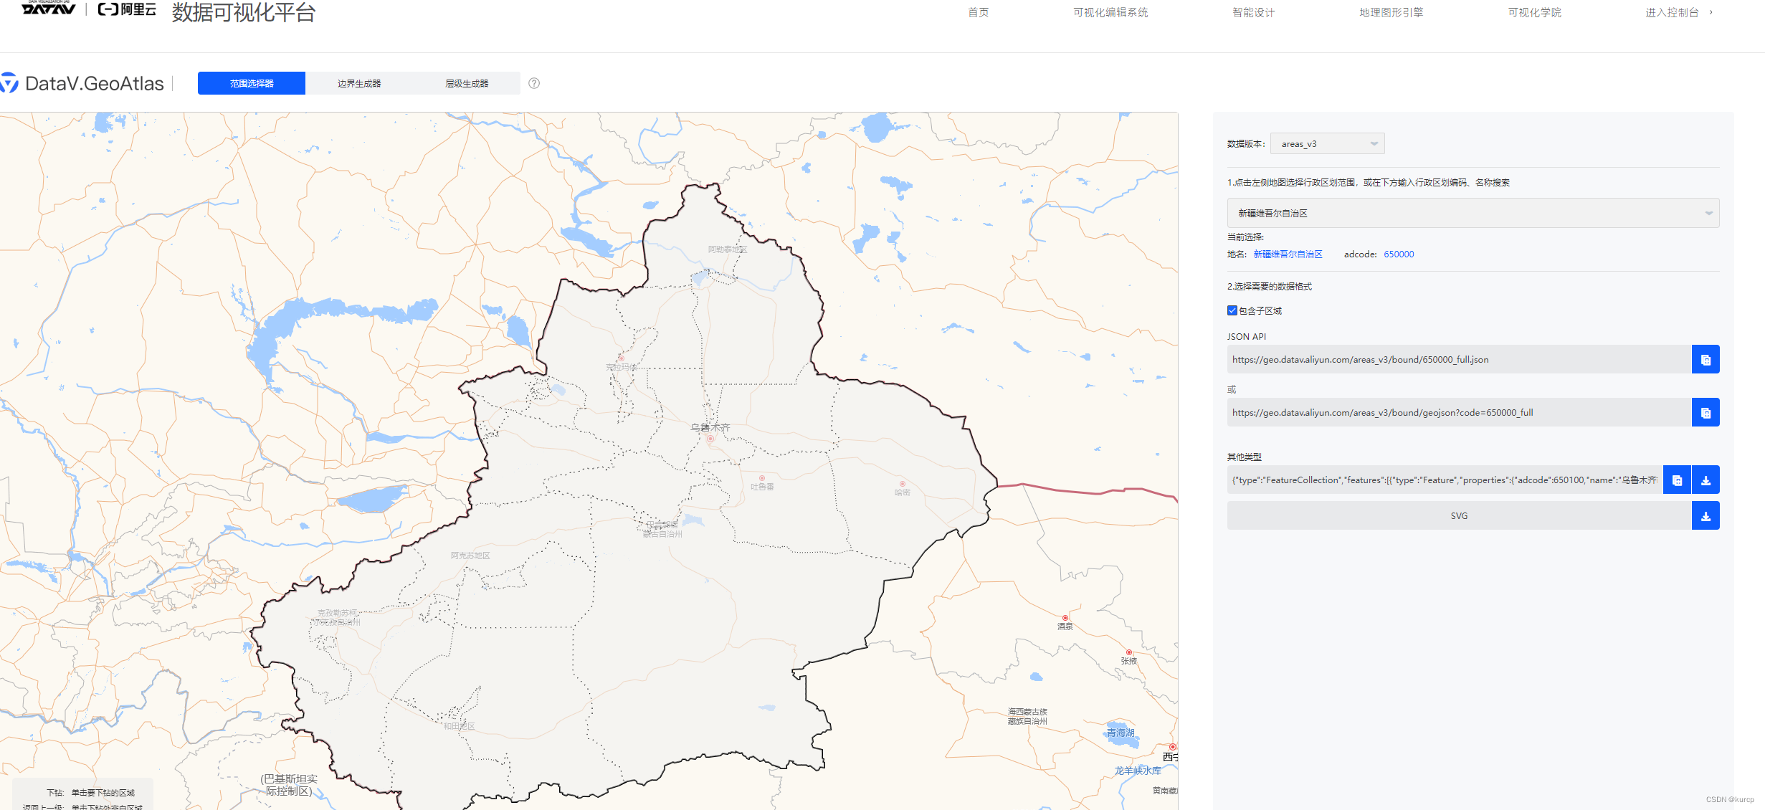Image resolution: width=1765 pixels, height=810 pixels.
Task: Click the 乌鲁木齐 label on the map
Action: point(710,428)
